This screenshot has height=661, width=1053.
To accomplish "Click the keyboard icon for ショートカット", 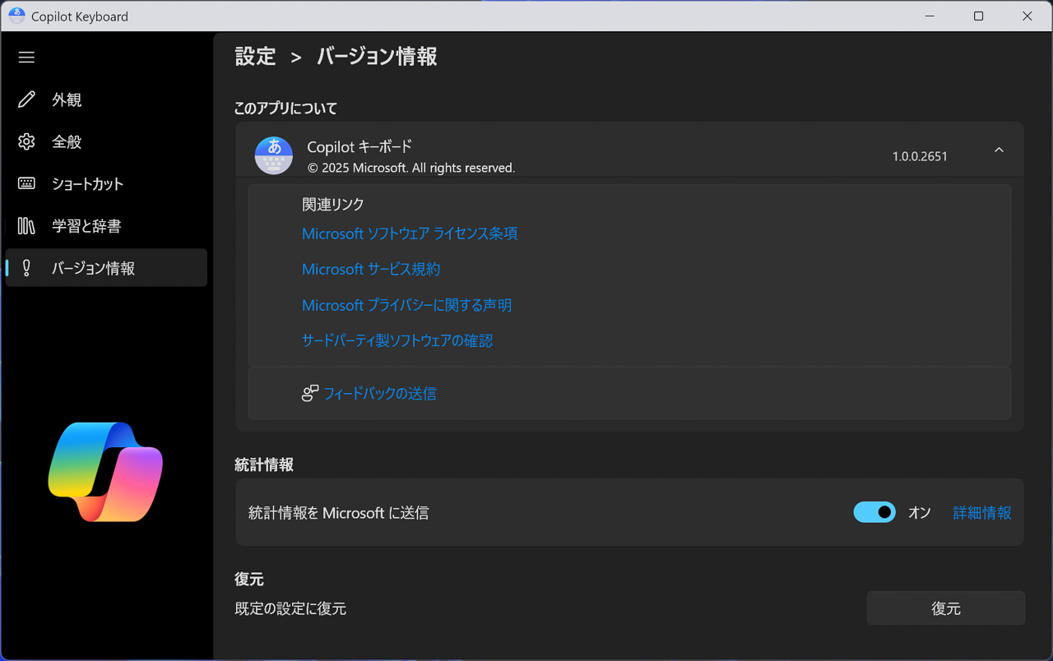I will pyautogui.click(x=26, y=183).
